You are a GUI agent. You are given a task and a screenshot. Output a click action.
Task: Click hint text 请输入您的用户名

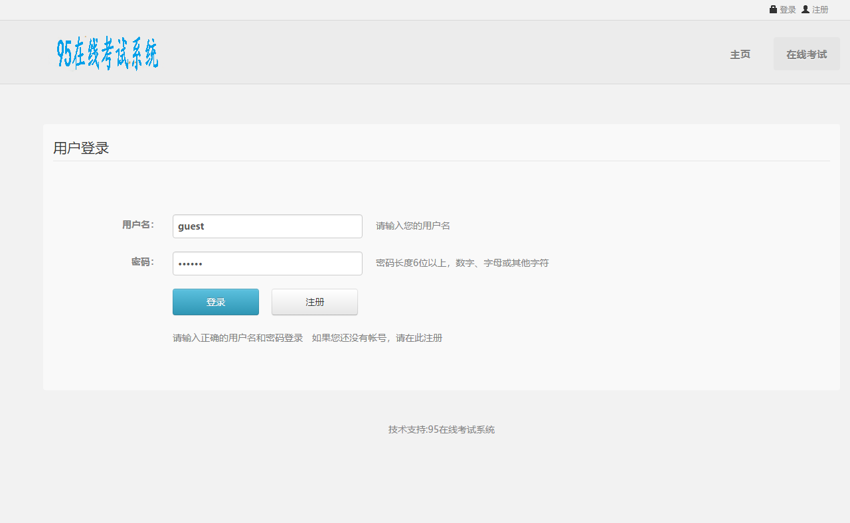pos(413,226)
